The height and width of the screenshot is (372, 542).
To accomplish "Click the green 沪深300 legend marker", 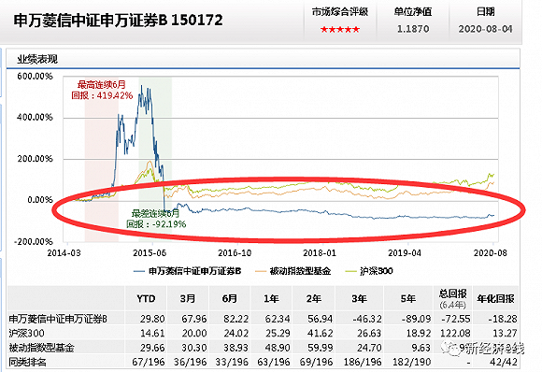I will pyautogui.click(x=350, y=271).
